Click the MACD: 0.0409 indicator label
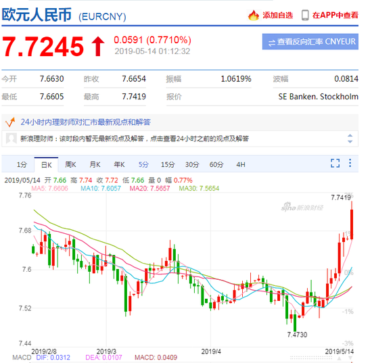Screen dimensions: 372x363 156,358
